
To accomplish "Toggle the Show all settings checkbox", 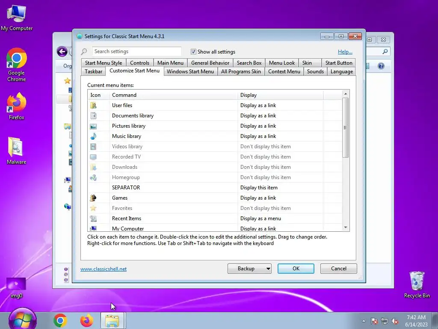I will pos(193,52).
